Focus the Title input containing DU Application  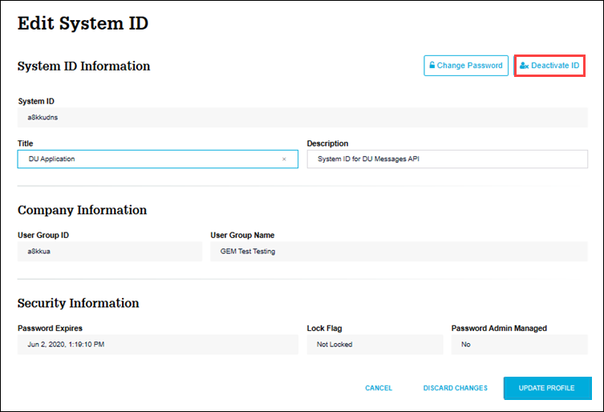[x=157, y=159]
